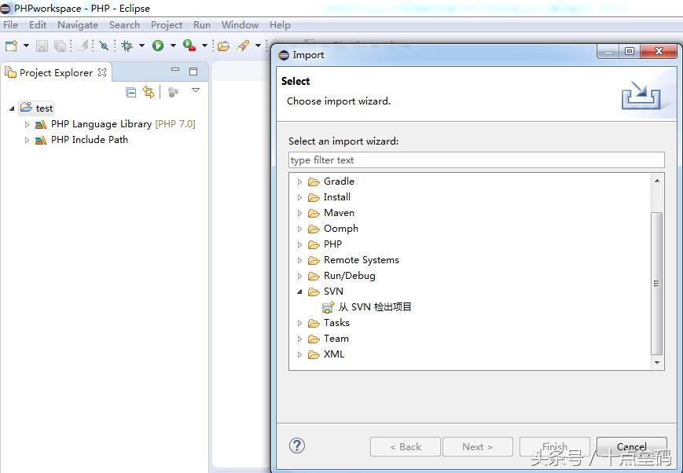Click the Skip All Breakpoints toolbar icon
This screenshot has height=473, width=683.
102,46
